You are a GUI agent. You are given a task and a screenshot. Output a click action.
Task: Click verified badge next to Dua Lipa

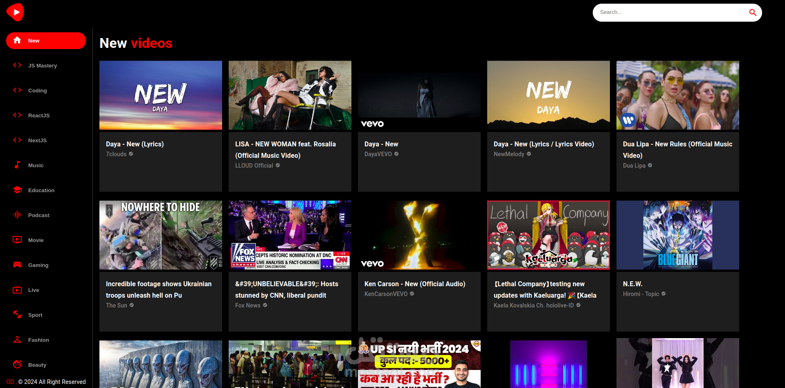[650, 165]
